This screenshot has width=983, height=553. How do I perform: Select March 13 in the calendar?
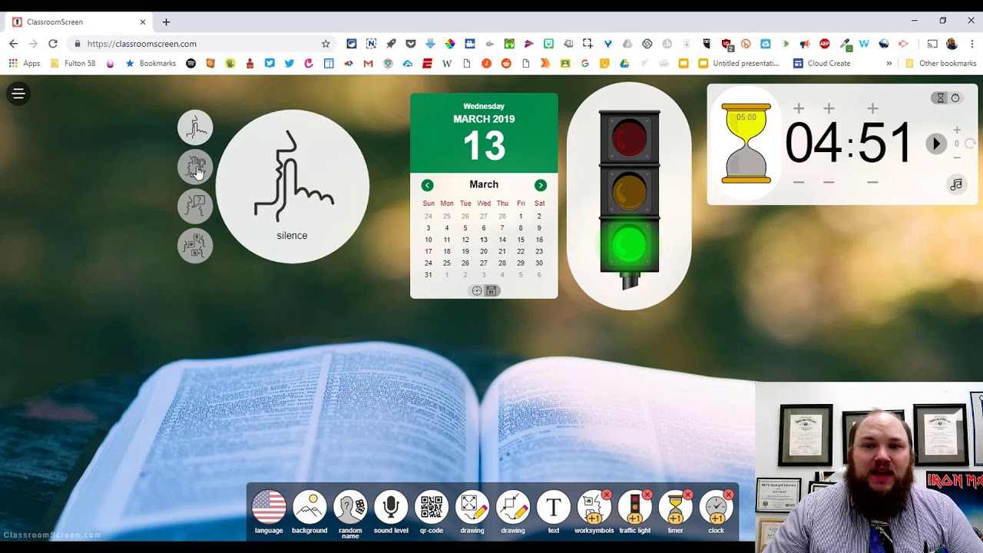point(483,240)
